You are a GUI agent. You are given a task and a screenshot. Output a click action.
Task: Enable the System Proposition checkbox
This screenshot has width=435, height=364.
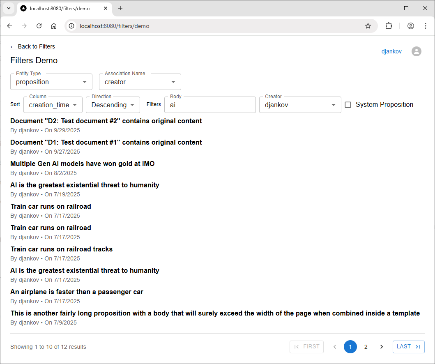click(x=348, y=105)
